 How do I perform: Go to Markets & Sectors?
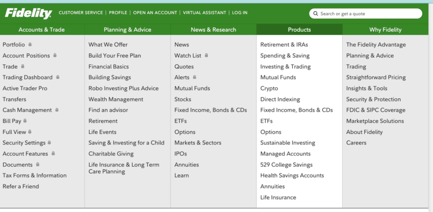pyautogui.click(x=198, y=142)
